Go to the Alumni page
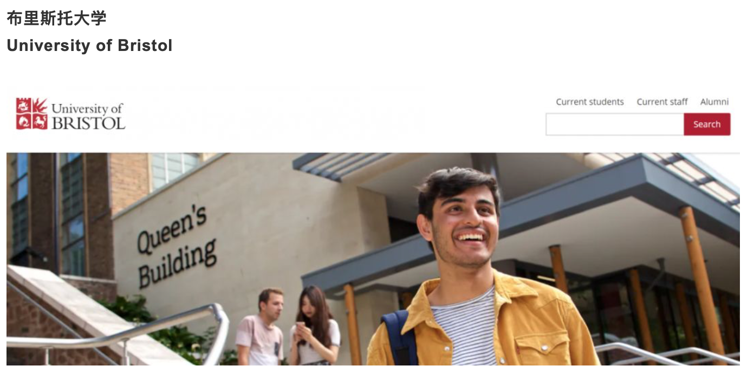 714,102
